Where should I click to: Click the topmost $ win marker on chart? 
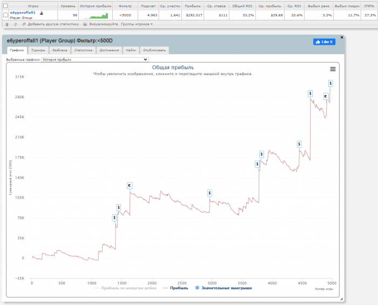pyautogui.click(x=330, y=83)
